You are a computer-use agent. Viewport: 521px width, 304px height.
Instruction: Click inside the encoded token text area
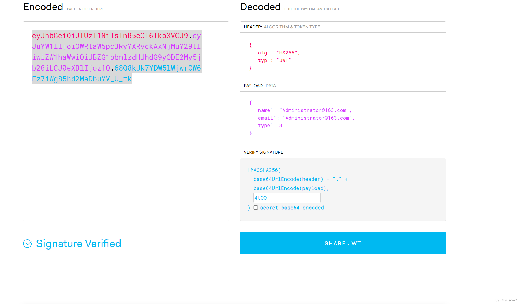point(126,121)
